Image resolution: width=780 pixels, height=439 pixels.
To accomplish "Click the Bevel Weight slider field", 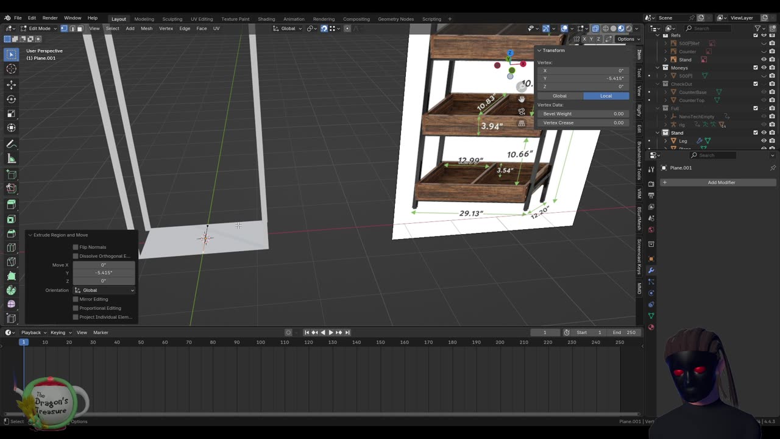I will pyautogui.click(x=583, y=113).
